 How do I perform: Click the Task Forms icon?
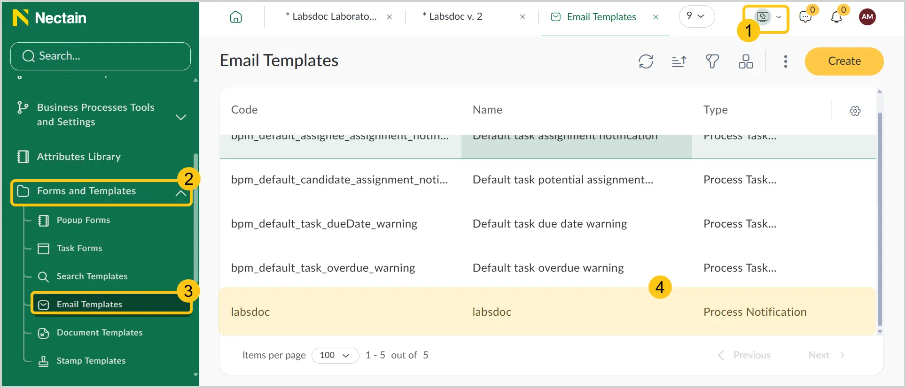[x=43, y=249]
